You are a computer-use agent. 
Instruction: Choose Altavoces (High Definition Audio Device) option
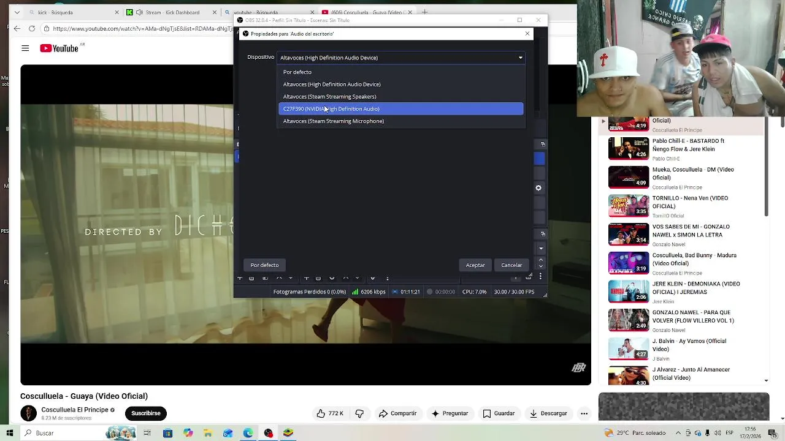click(401, 85)
